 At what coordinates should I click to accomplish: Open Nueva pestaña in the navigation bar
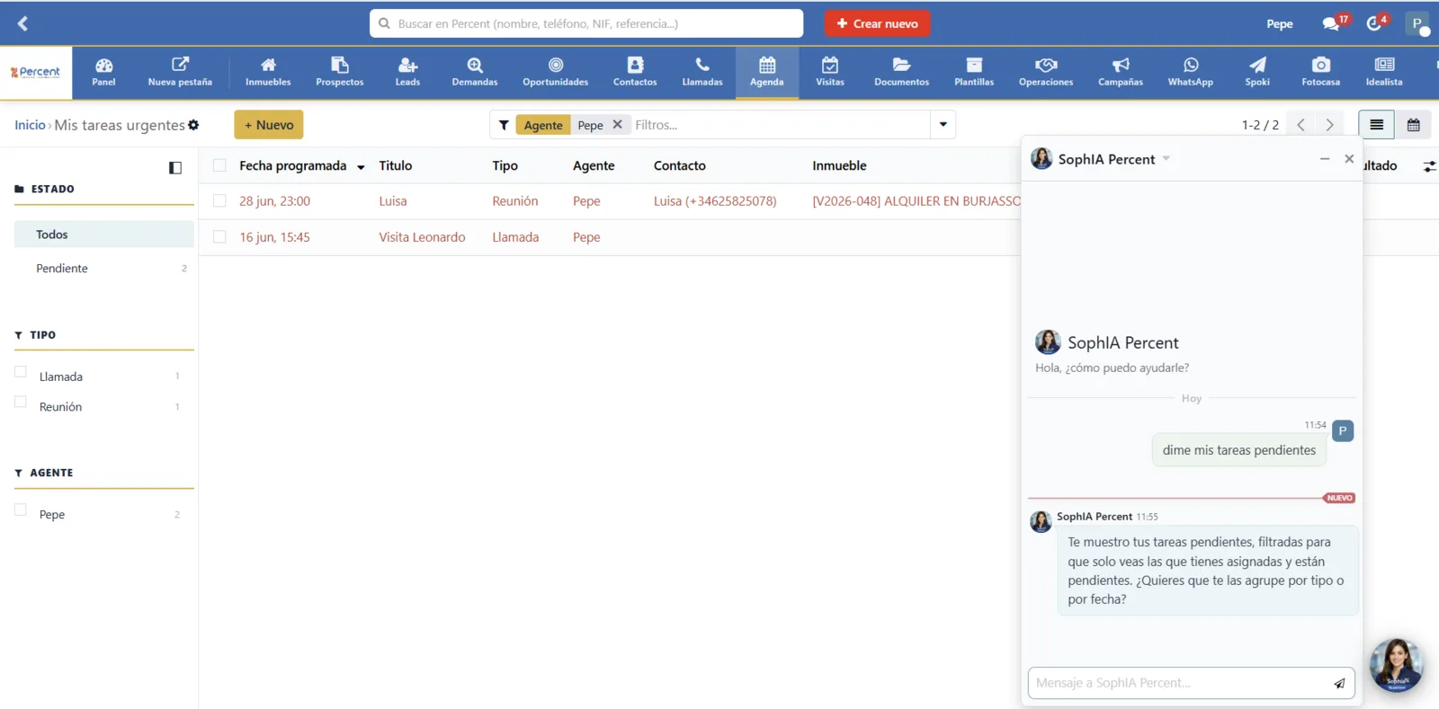click(180, 72)
